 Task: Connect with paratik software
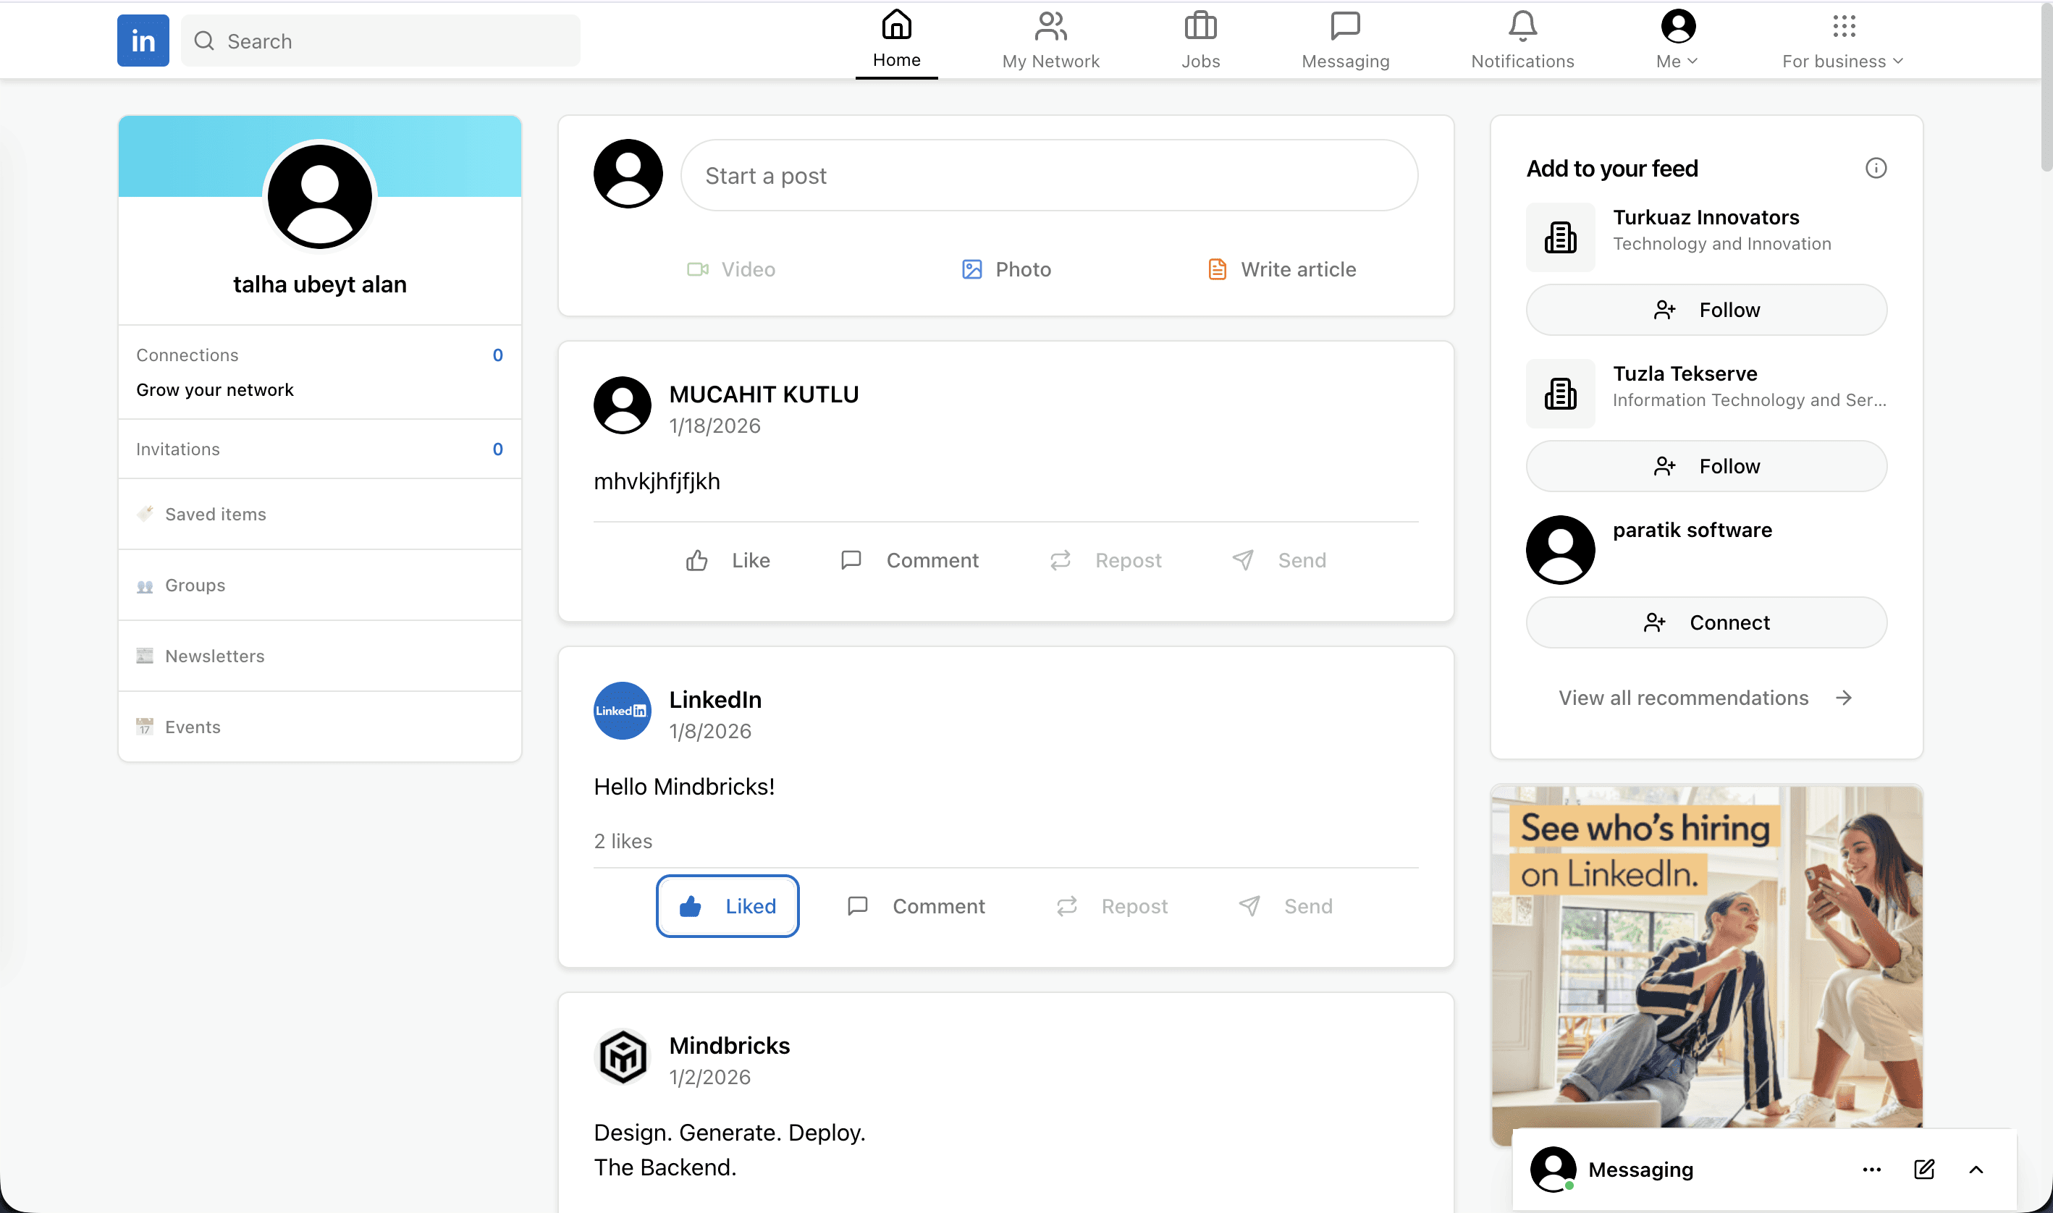pos(1706,623)
